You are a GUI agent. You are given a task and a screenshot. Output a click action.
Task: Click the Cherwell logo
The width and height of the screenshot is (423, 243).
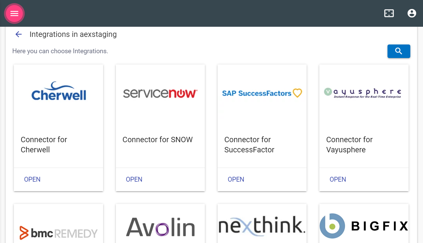[58, 91]
